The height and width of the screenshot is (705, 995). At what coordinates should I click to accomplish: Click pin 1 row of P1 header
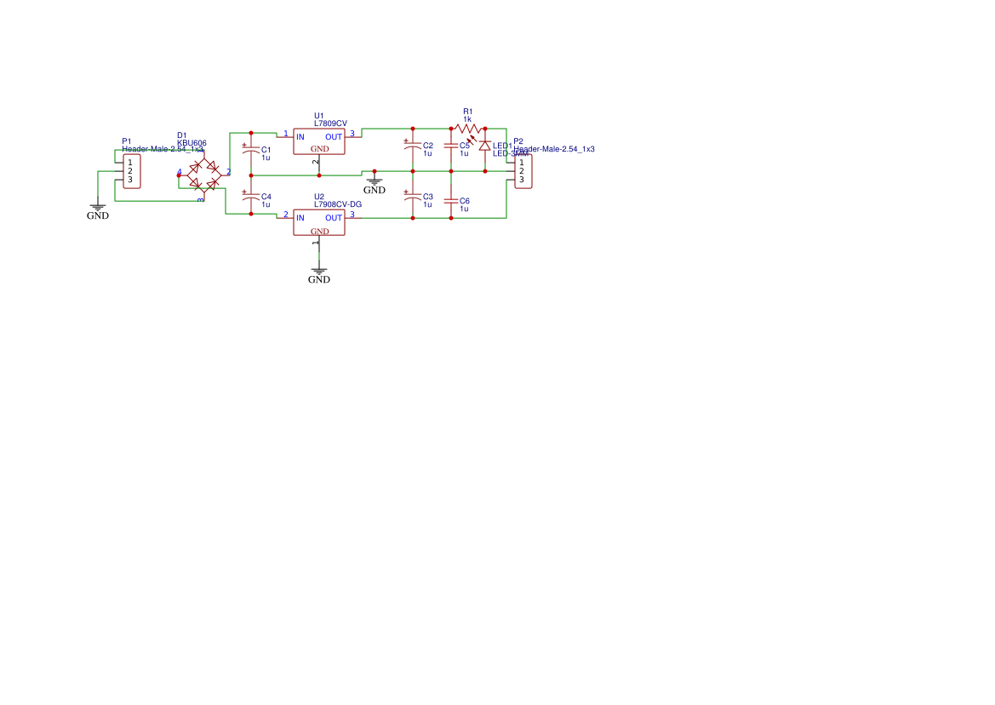[132, 163]
